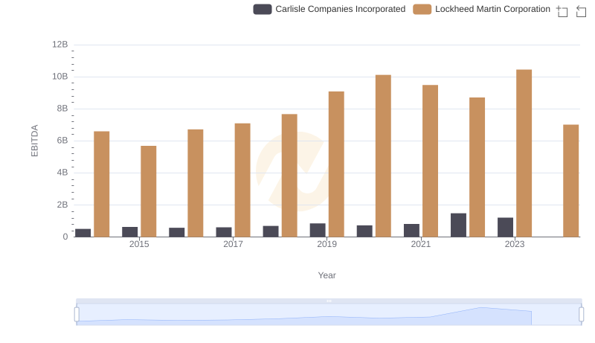Click the 8B y-axis label

click(x=62, y=109)
